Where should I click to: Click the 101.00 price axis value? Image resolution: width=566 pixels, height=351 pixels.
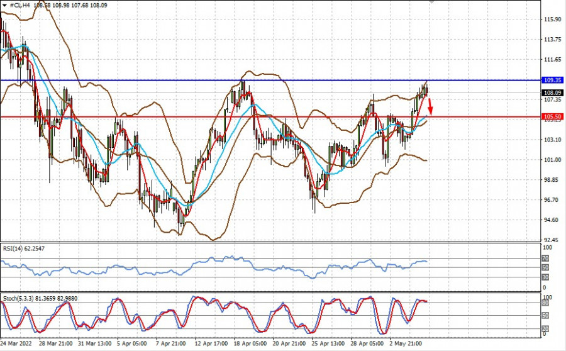tap(552, 160)
